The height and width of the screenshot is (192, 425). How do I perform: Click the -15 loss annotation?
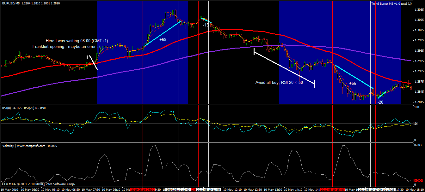[x=206, y=25]
